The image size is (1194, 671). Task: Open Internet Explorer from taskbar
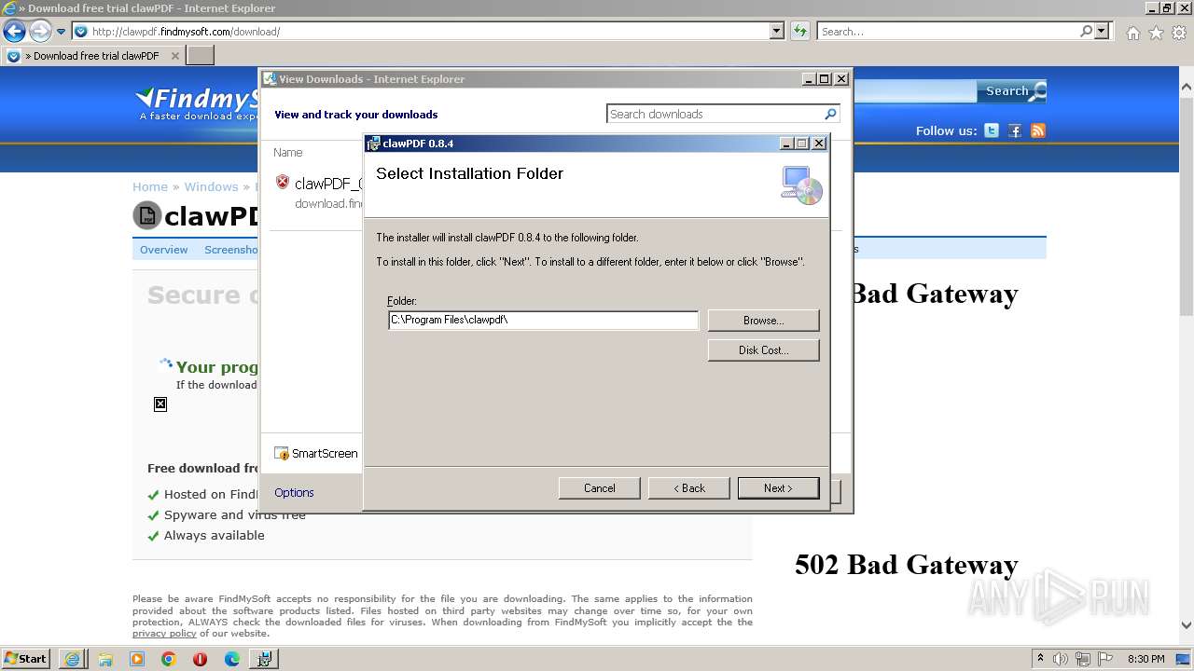point(73,659)
